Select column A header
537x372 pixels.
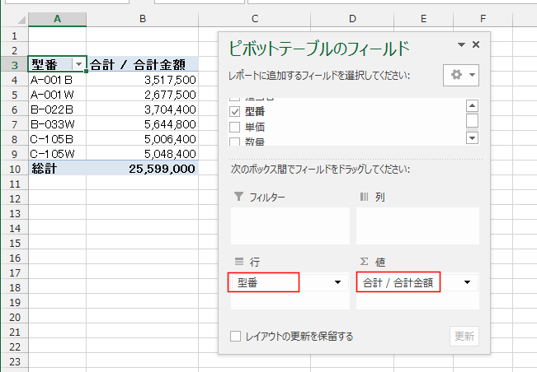57,19
